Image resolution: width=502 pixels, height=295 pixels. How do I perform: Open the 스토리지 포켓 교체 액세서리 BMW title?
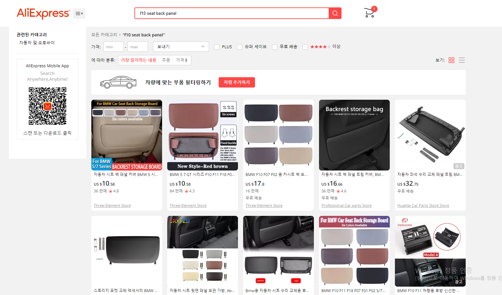click(x=126, y=290)
